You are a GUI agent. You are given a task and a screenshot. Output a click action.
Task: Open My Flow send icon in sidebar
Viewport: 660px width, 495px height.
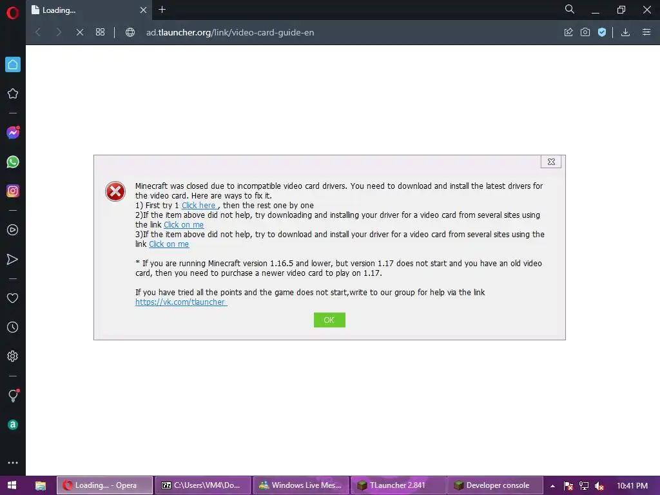pos(13,259)
